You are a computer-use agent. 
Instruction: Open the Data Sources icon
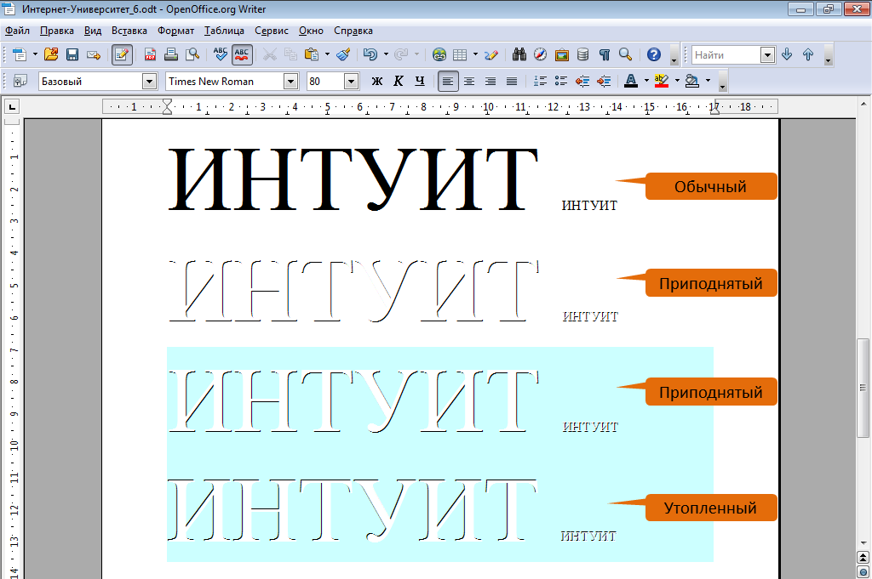tap(582, 55)
